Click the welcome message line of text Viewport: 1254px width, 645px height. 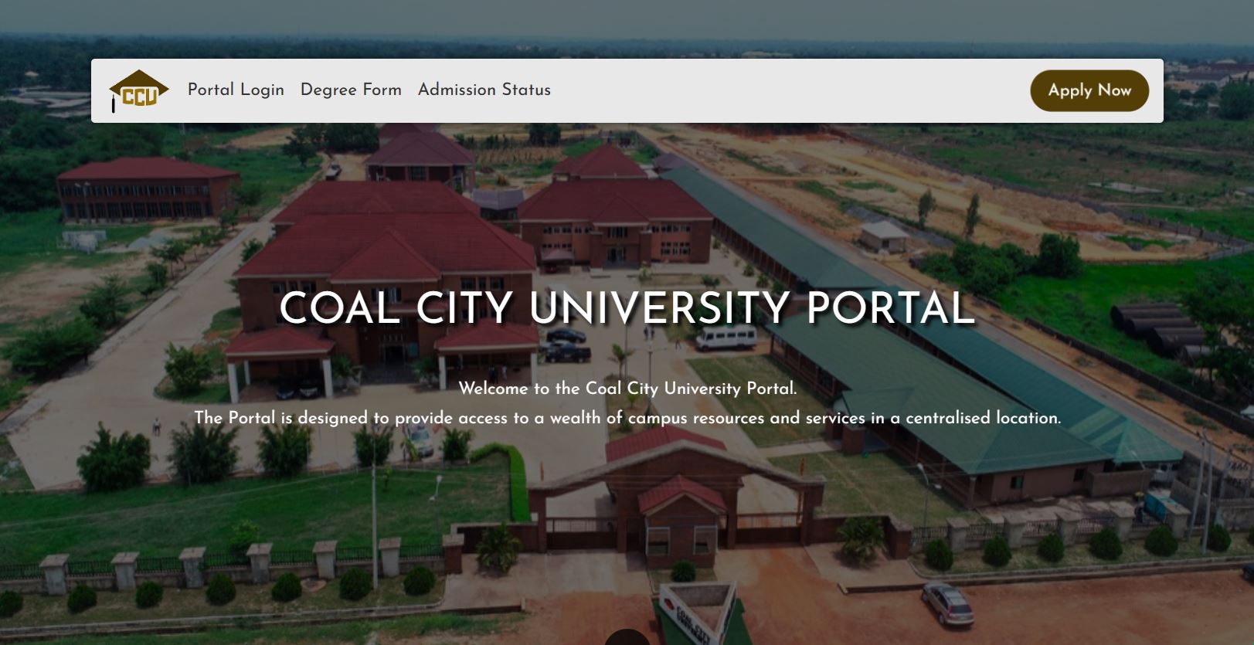click(627, 389)
